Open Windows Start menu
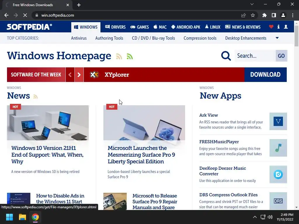The width and height of the screenshot is (299, 224). coord(9,217)
